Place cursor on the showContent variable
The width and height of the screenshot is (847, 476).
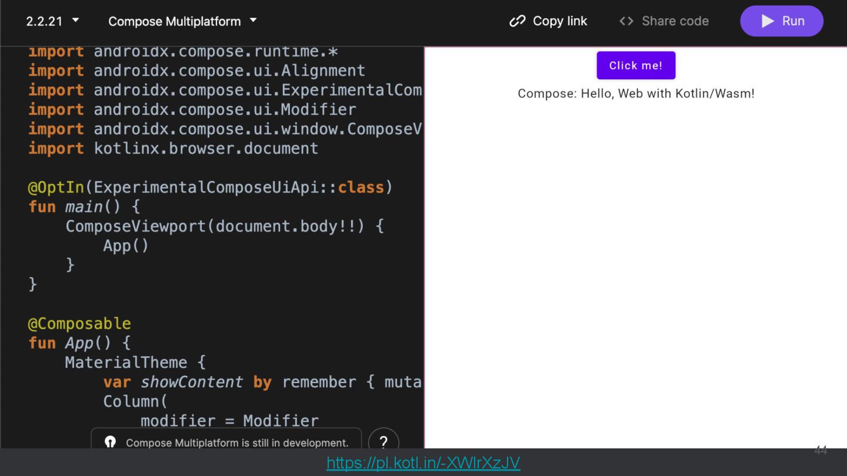[191, 382]
